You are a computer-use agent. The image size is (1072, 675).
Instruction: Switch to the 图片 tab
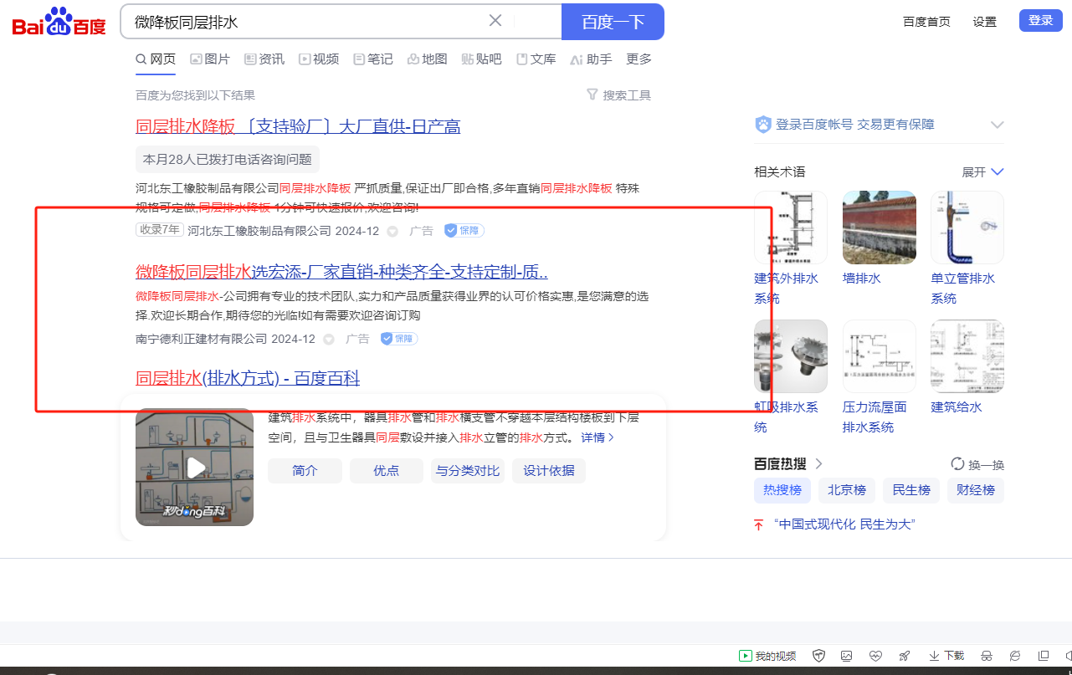[210, 59]
